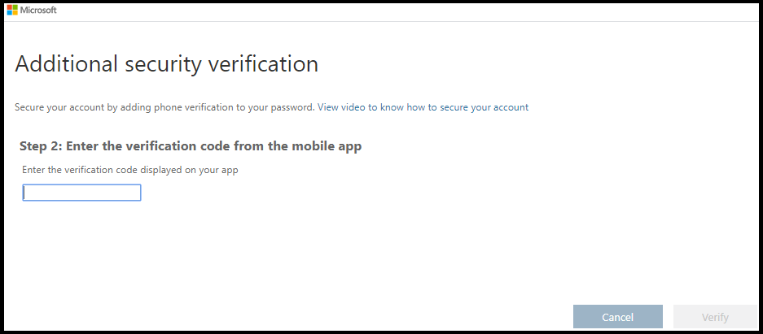Click the label above the code field

[130, 171]
